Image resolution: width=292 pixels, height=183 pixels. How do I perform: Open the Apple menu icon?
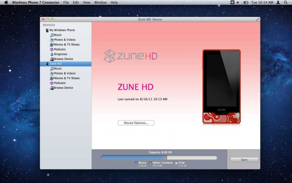[x=6, y=2]
